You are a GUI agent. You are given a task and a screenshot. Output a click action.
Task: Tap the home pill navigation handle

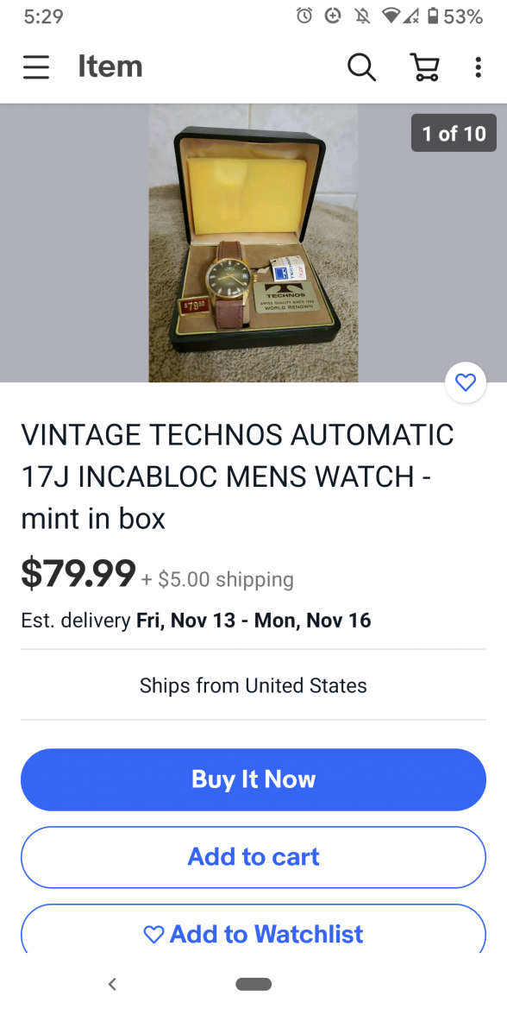click(x=253, y=984)
